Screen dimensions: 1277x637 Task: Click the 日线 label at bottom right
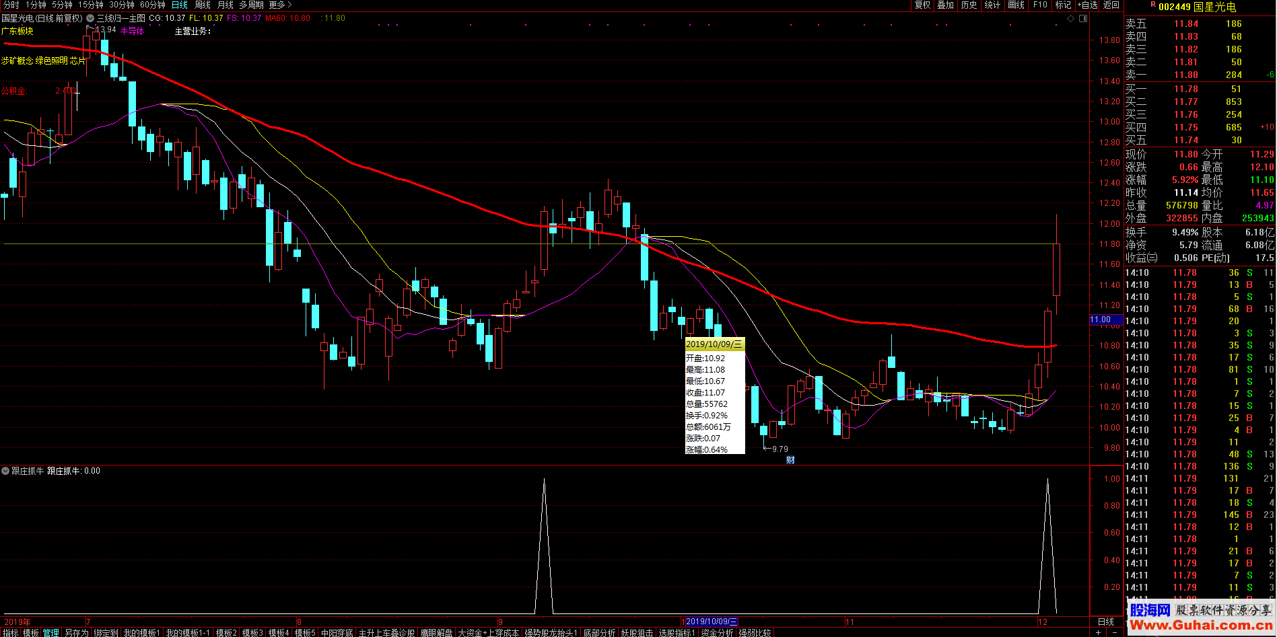[1106, 622]
